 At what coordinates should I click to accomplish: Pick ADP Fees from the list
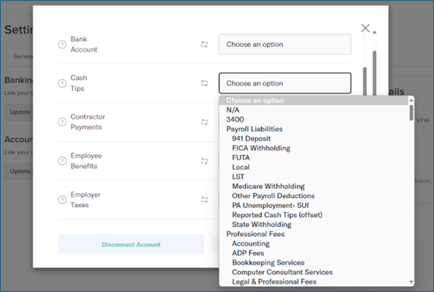pyautogui.click(x=314, y=253)
